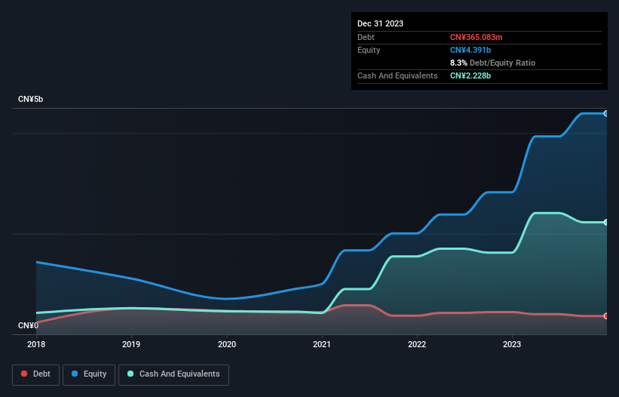Image resolution: width=619 pixels, height=397 pixels.
Task: Click the 2019 x-axis label
Action: tap(131, 344)
